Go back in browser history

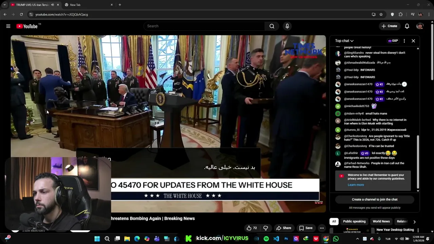point(5,14)
